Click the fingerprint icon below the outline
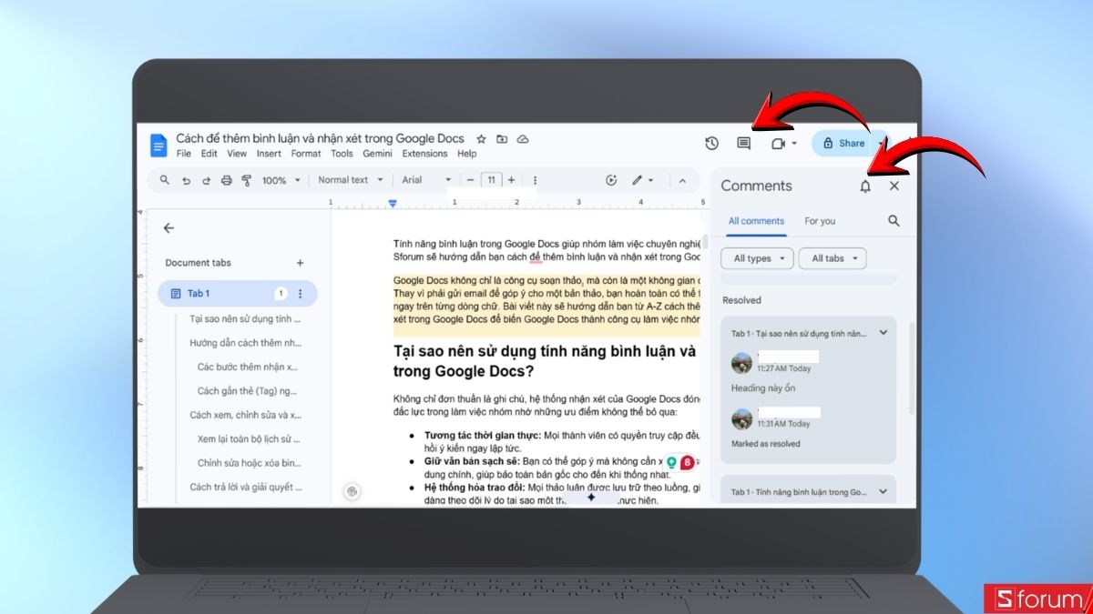1093x614 pixels. click(352, 491)
